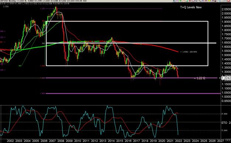Click the 2004 year label on time axis
This screenshot has height=143, width=231.
click(x=27, y=141)
